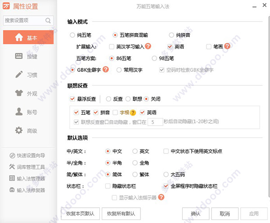Select 英文 default language

point(135,151)
